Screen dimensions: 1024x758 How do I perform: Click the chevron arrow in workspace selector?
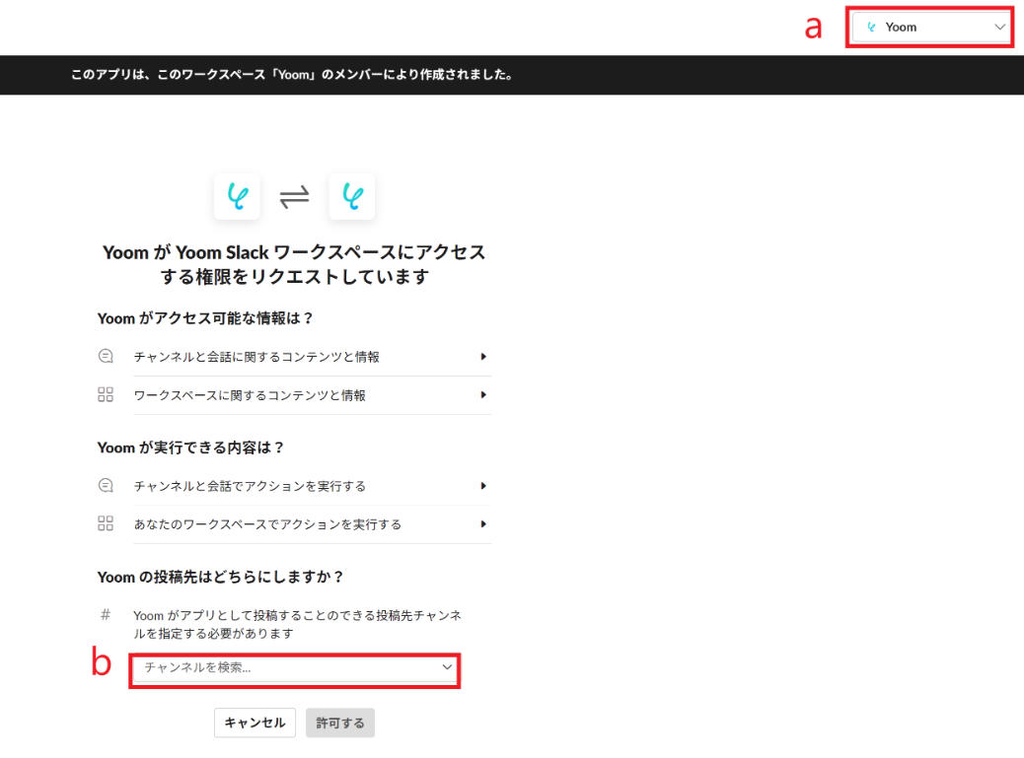[999, 28]
